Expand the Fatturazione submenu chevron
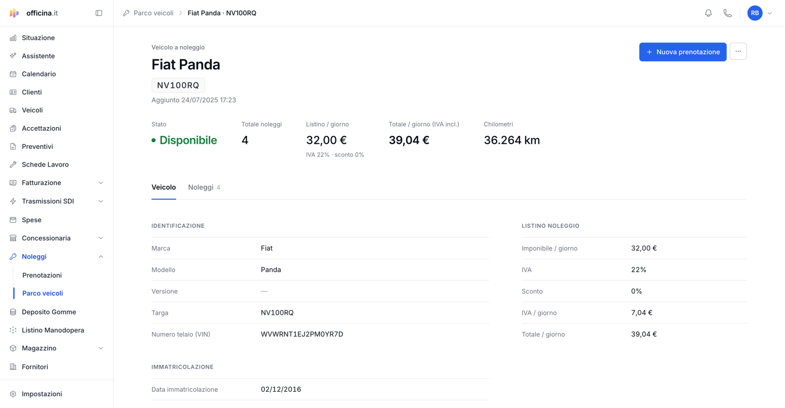This screenshot has width=785, height=408. coord(101,183)
